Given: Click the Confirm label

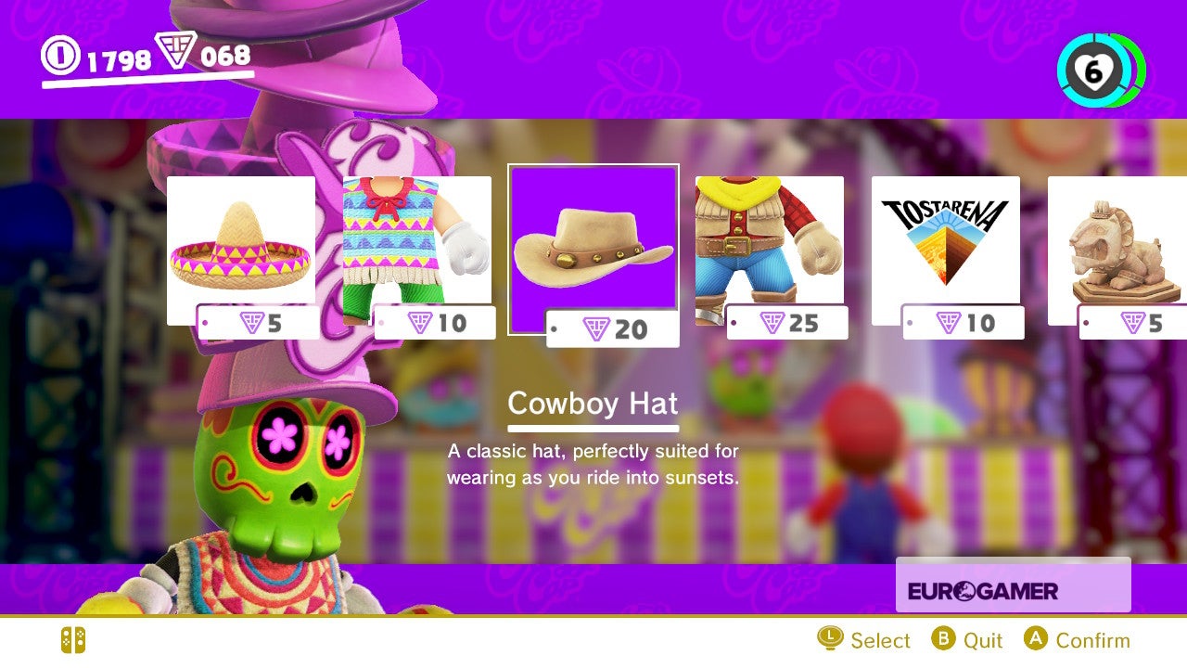Looking at the screenshot, I should 1092,640.
